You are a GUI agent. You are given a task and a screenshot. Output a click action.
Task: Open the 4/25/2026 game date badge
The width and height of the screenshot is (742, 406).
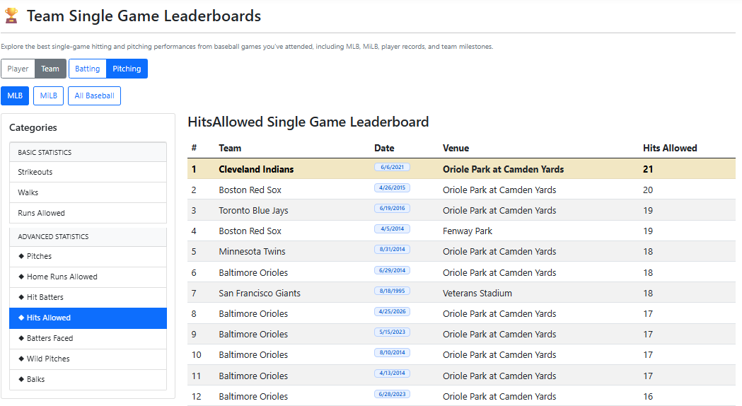[393, 311]
